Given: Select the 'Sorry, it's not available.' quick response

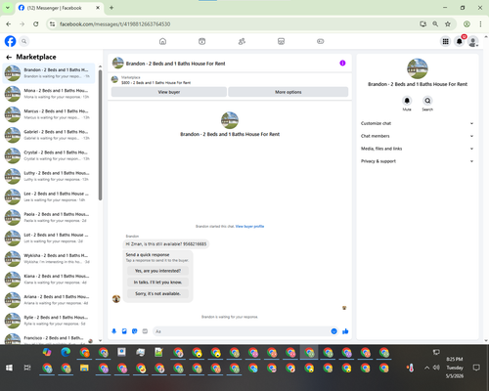Looking at the screenshot, I should tap(157, 293).
